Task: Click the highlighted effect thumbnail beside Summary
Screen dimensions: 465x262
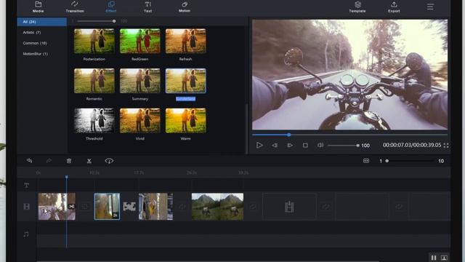Action: (186, 81)
